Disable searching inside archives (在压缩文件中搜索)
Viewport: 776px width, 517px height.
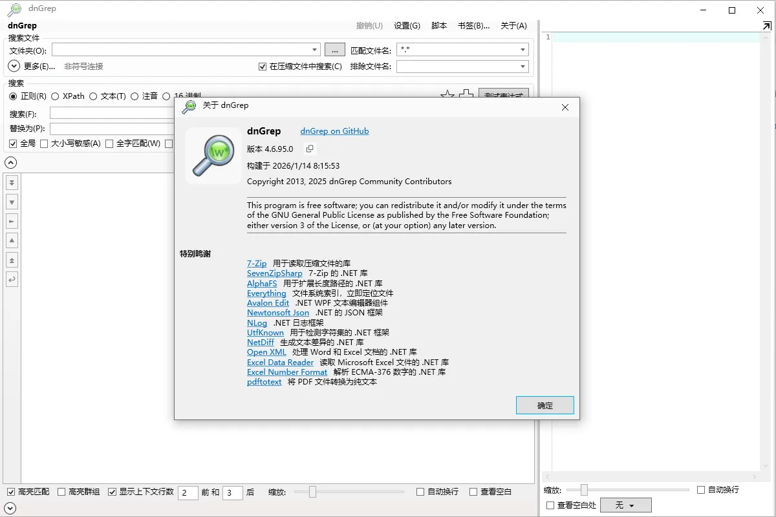pyautogui.click(x=263, y=66)
